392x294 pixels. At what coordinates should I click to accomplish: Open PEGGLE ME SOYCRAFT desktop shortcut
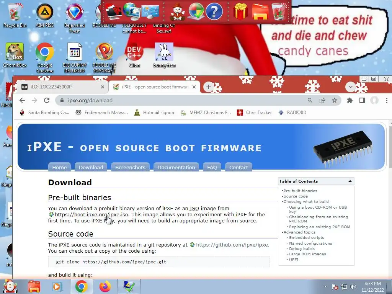point(104,57)
